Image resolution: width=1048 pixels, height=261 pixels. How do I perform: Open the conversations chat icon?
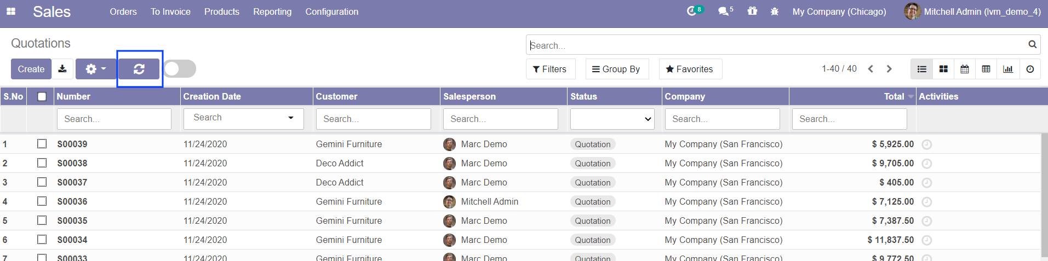click(x=724, y=11)
